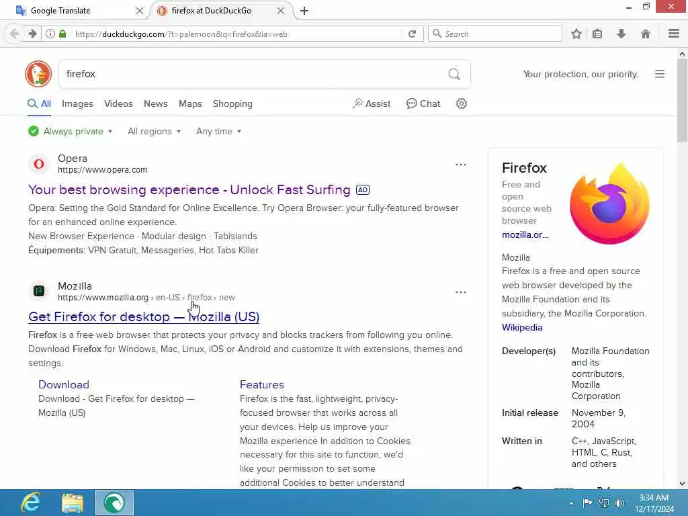Select the All results tab
688x516 pixels.
point(40,104)
